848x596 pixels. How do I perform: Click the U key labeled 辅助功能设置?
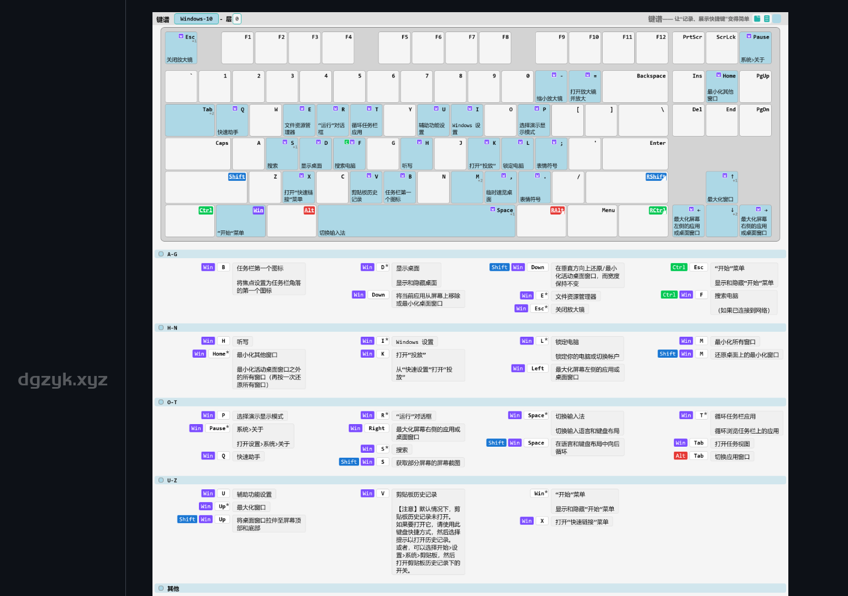433,121
